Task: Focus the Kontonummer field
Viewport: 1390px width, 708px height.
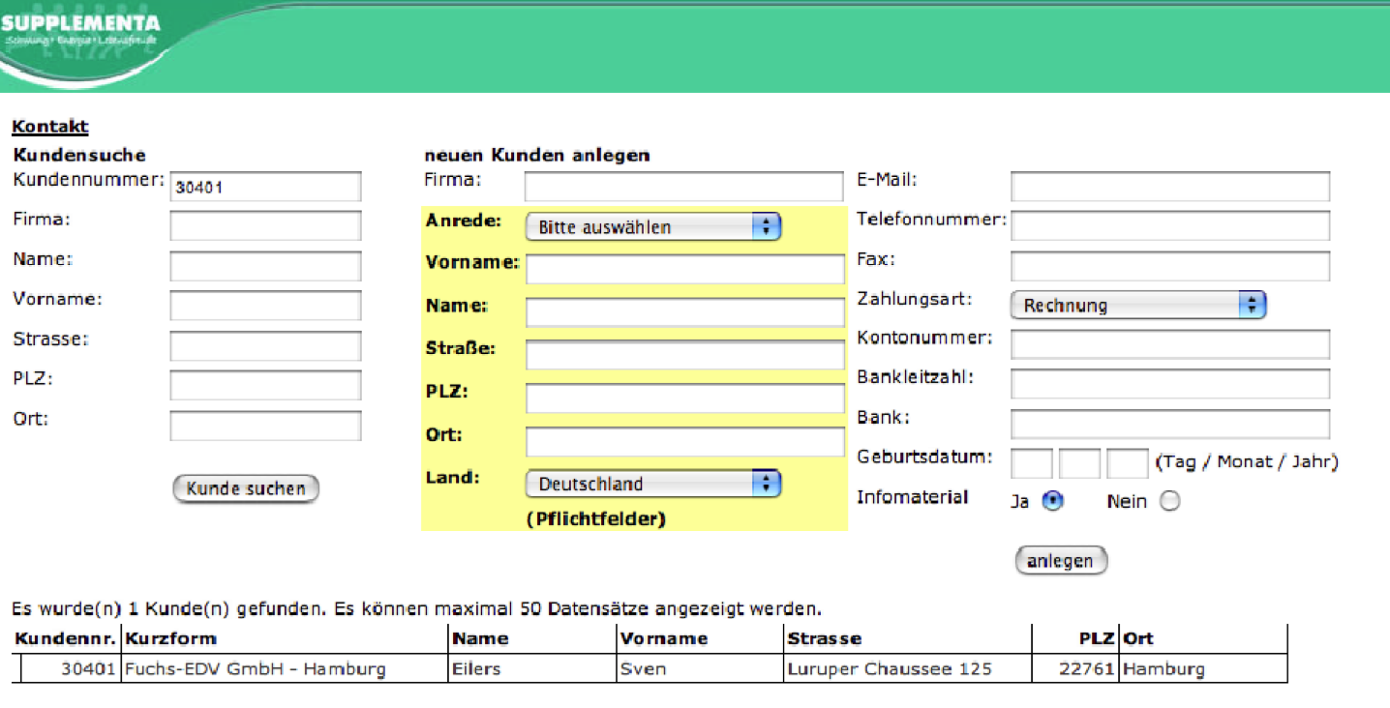Action: (x=1169, y=344)
